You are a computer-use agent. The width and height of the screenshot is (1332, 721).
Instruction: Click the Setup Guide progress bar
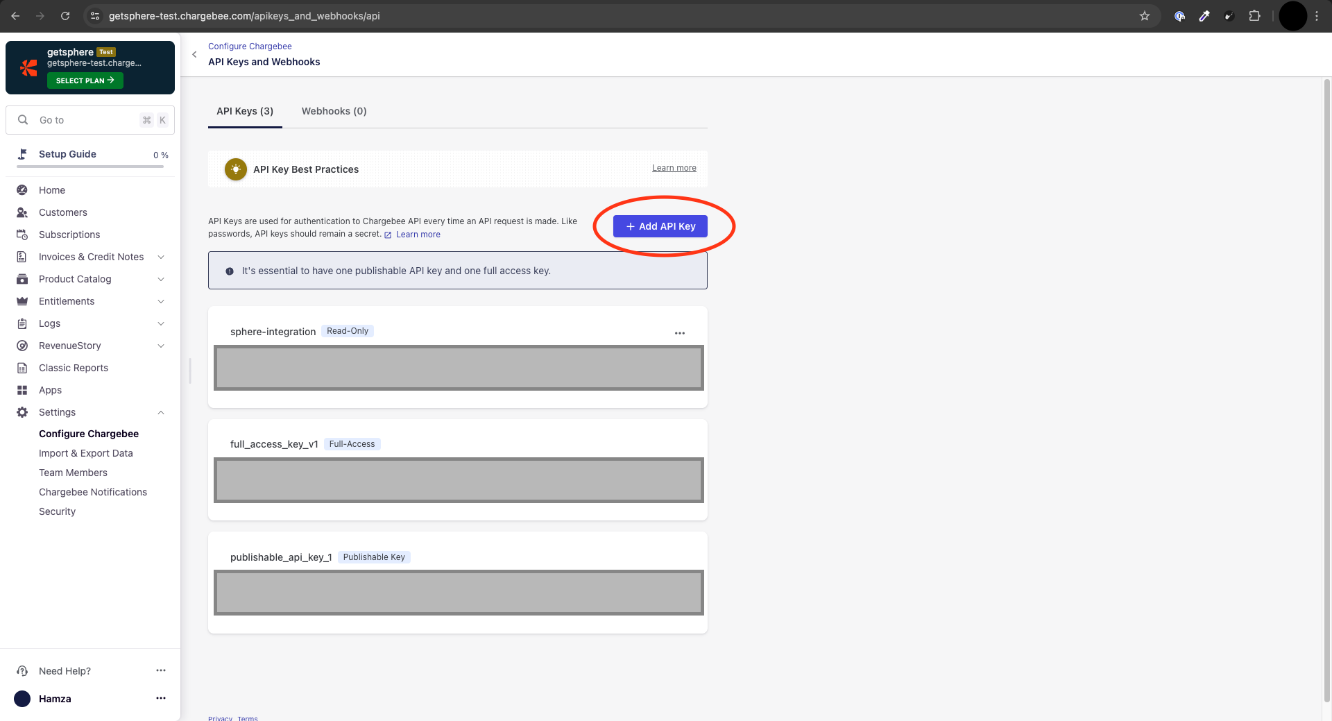90,167
